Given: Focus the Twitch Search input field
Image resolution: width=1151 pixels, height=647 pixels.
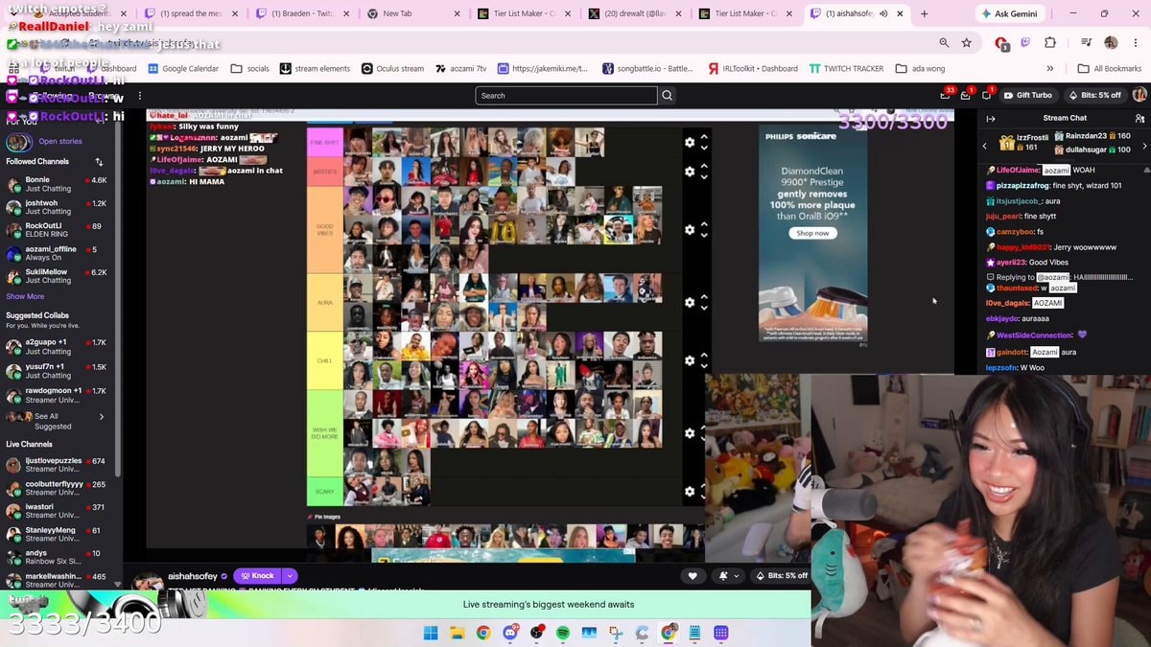Looking at the screenshot, I should point(566,96).
